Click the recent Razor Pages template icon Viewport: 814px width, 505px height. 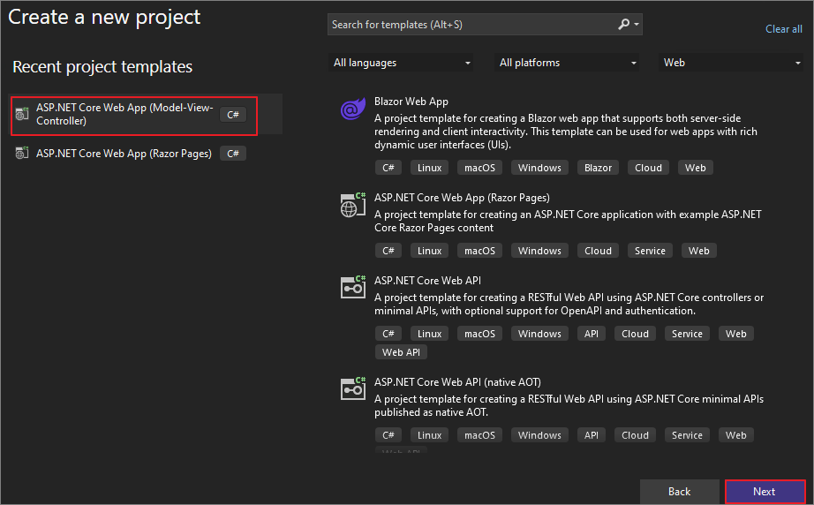(x=22, y=153)
